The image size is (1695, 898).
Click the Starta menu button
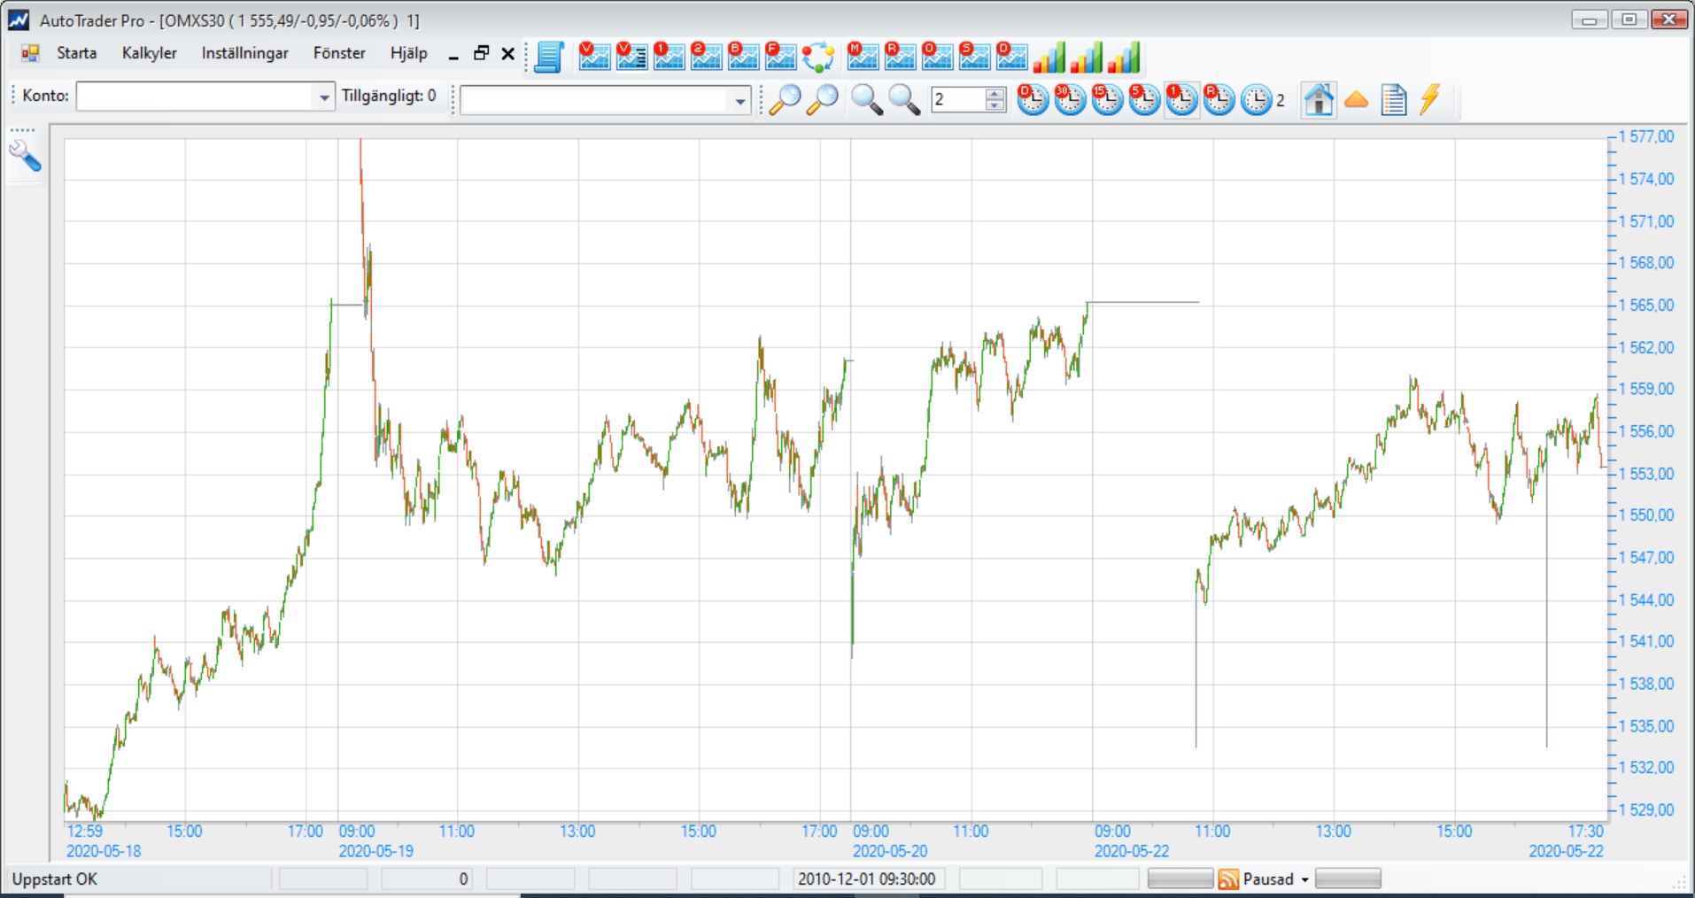coord(76,53)
